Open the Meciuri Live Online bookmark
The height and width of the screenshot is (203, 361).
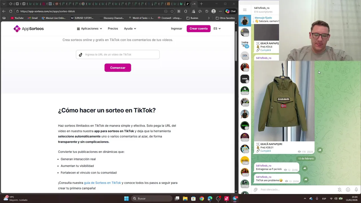(54, 18)
